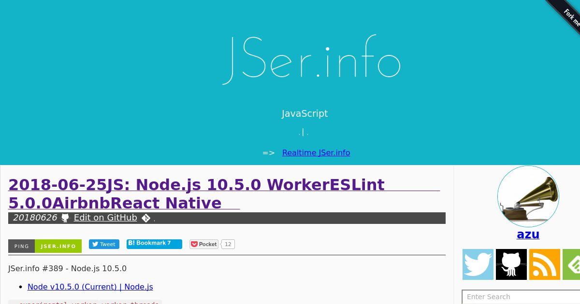
Task: Open the GitHub icon in the sidebar
Action: click(x=511, y=264)
